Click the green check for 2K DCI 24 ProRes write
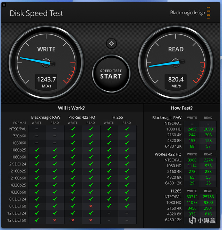Image resolution: width=222 pixels, height=230 pixels. pyautogui.click(x=73, y=164)
